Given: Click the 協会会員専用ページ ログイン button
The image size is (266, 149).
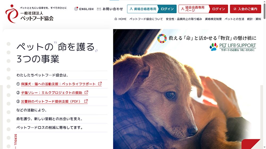Looking at the screenshot, I should (203, 9).
